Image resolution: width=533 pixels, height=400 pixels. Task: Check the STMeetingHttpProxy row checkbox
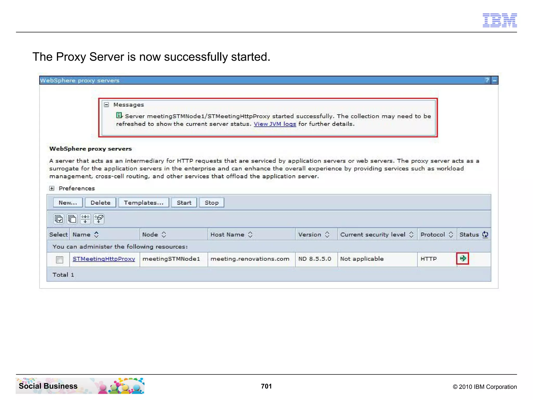(60, 259)
